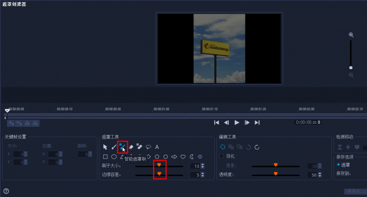Select the eraser tool
Image resolution: width=367 pixels, height=197 pixels.
pyautogui.click(x=131, y=147)
